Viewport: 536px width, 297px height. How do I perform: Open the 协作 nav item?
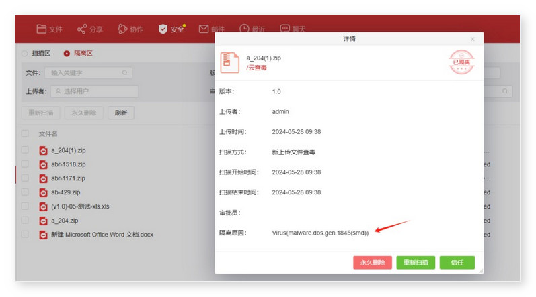tap(130, 29)
